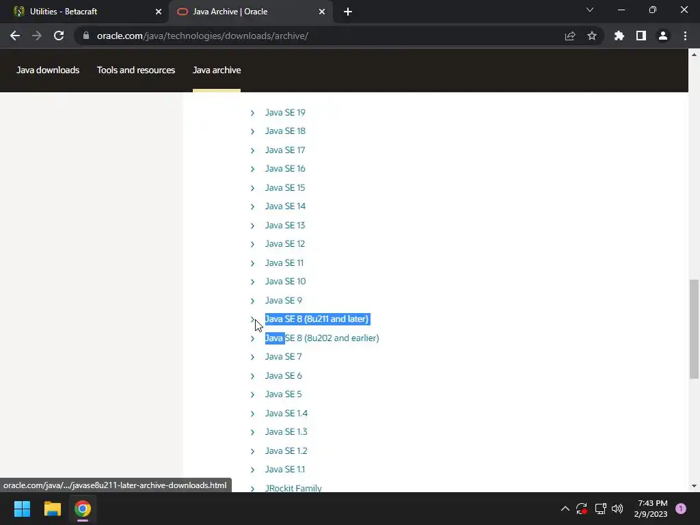This screenshot has height=525, width=700.
Task: Open the tab search dropdown arrow
Action: point(590,10)
